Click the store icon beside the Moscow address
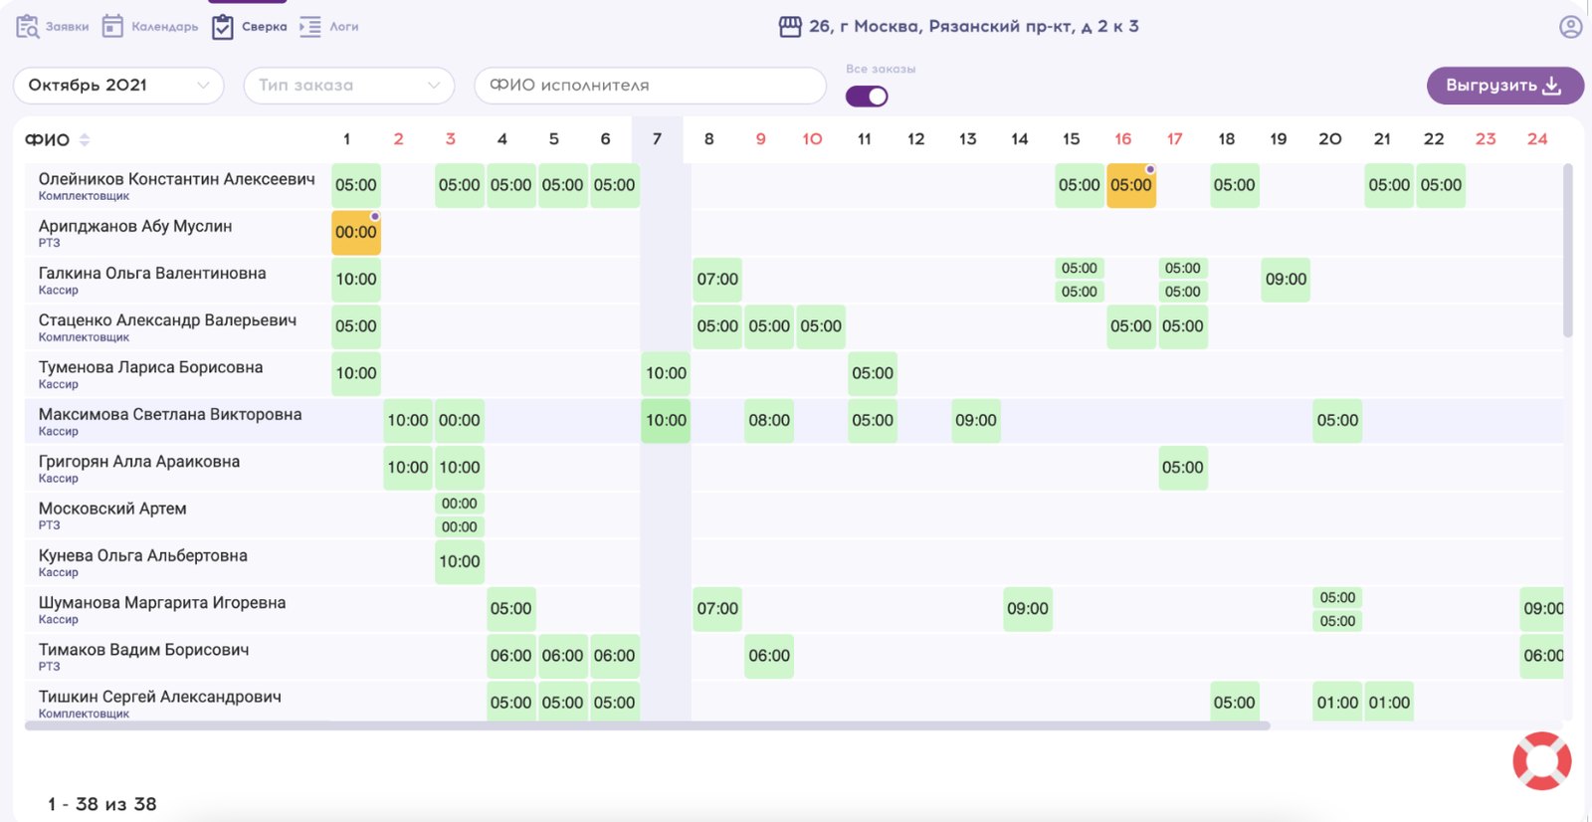Screen dimensions: 1592x822 790,27
